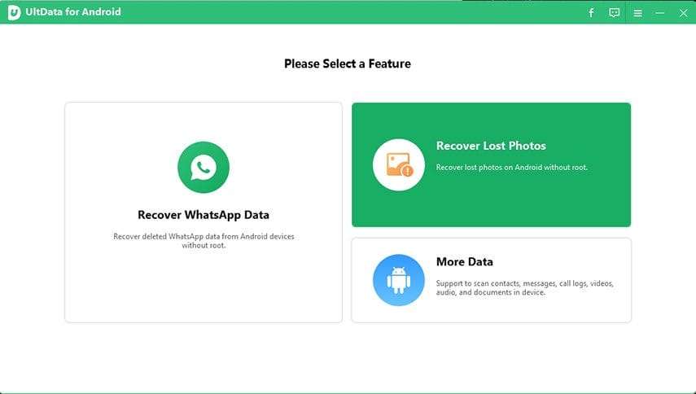
Task: Click the green WhatsApp logo icon
Action: (204, 168)
